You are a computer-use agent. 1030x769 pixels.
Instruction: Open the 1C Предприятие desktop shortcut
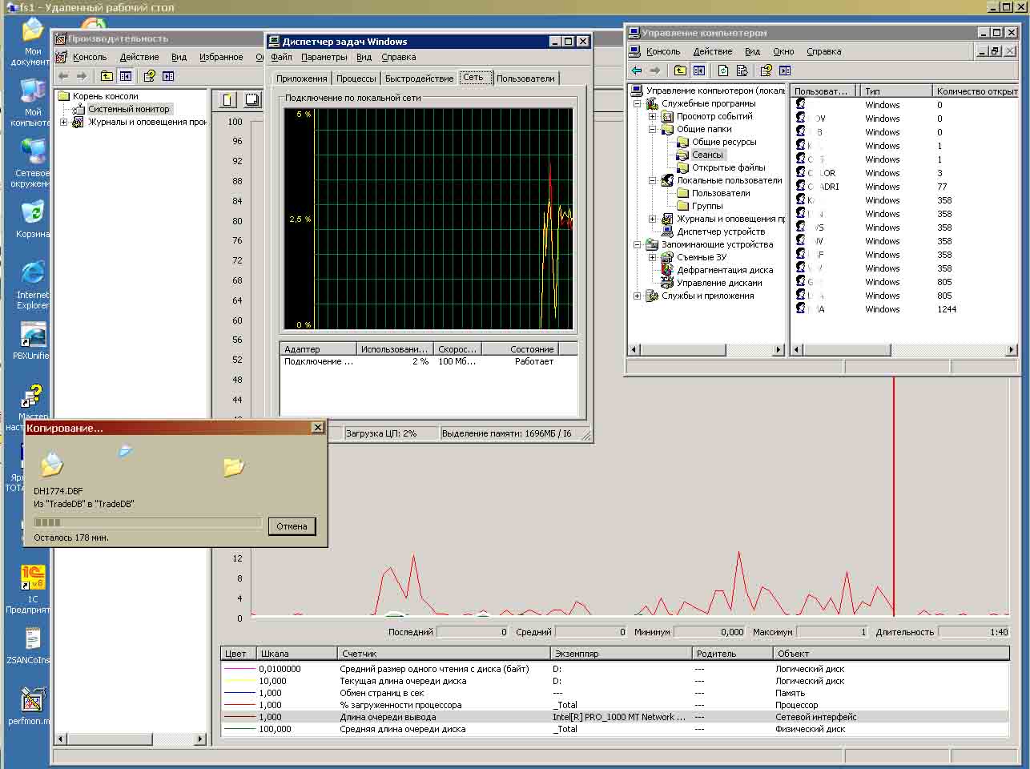(x=33, y=578)
